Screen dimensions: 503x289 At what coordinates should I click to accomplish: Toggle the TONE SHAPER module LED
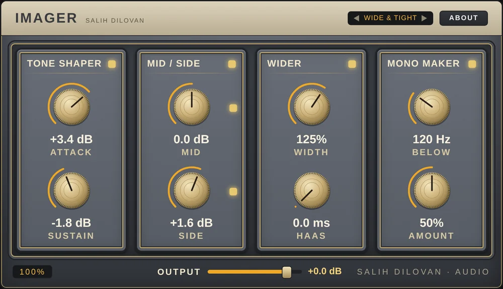(x=112, y=64)
